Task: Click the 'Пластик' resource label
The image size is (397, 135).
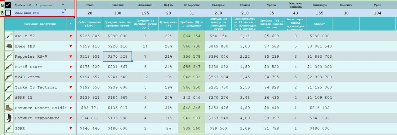Action: (x=118, y=5)
